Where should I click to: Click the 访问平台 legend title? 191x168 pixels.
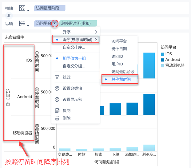[x=169, y=47]
